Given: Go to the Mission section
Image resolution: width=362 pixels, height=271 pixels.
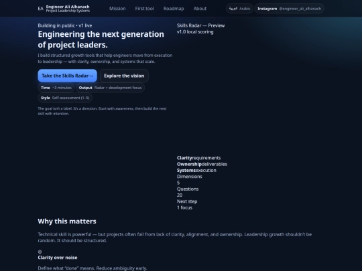Looking at the screenshot, I should coord(117,9).
